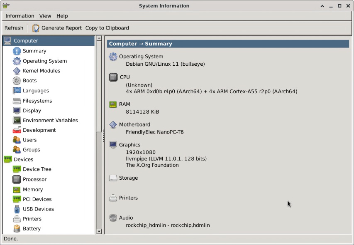This screenshot has height=245, width=354.
Task: Click the Memory icon in sidebar
Action: [x=17, y=189]
